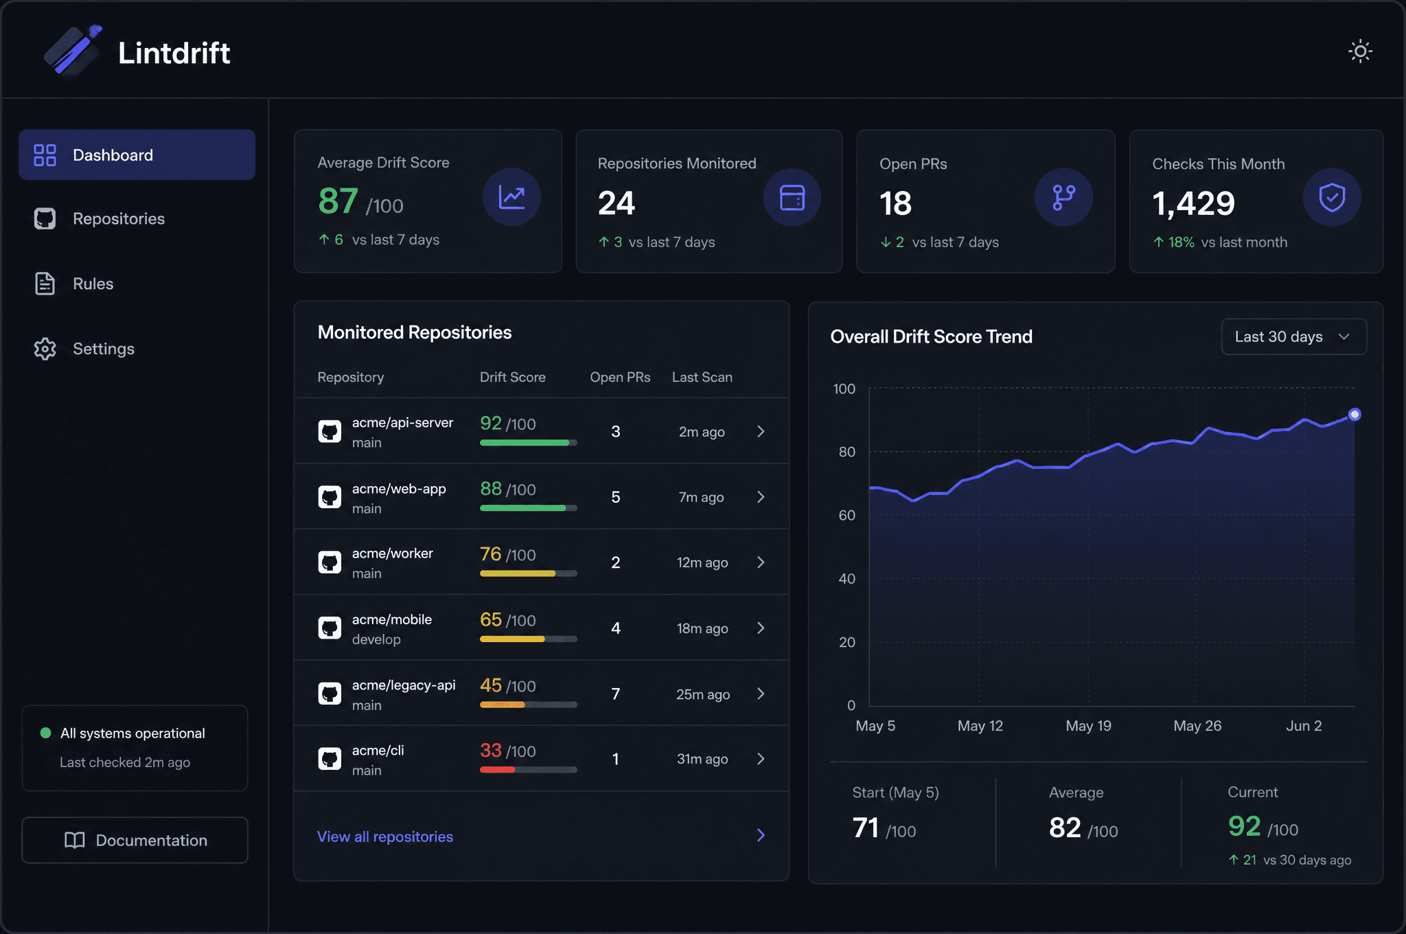
Task: Expand the acme/api-server row chevron
Action: 761,431
